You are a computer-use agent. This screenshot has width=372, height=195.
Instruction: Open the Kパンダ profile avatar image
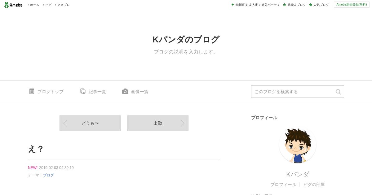[x=298, y=145]
